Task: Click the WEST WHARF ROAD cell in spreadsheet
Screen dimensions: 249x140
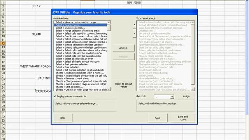Action: click(36, 66)
